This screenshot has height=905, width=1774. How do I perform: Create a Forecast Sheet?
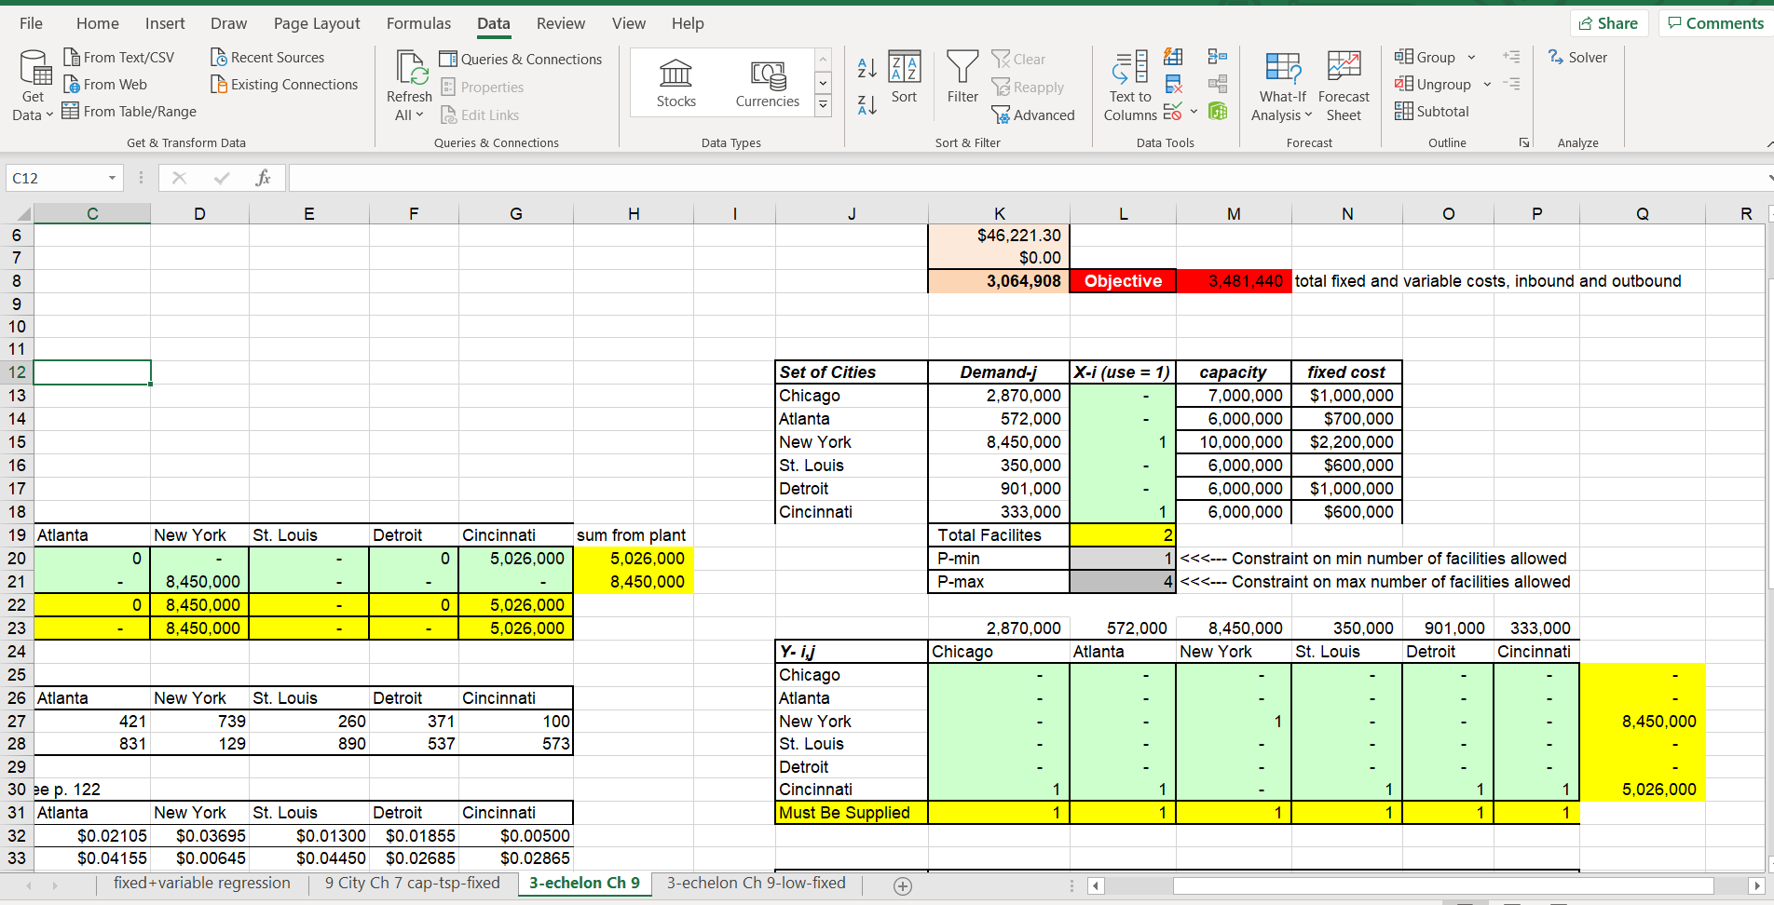[x=1344, y=87]
